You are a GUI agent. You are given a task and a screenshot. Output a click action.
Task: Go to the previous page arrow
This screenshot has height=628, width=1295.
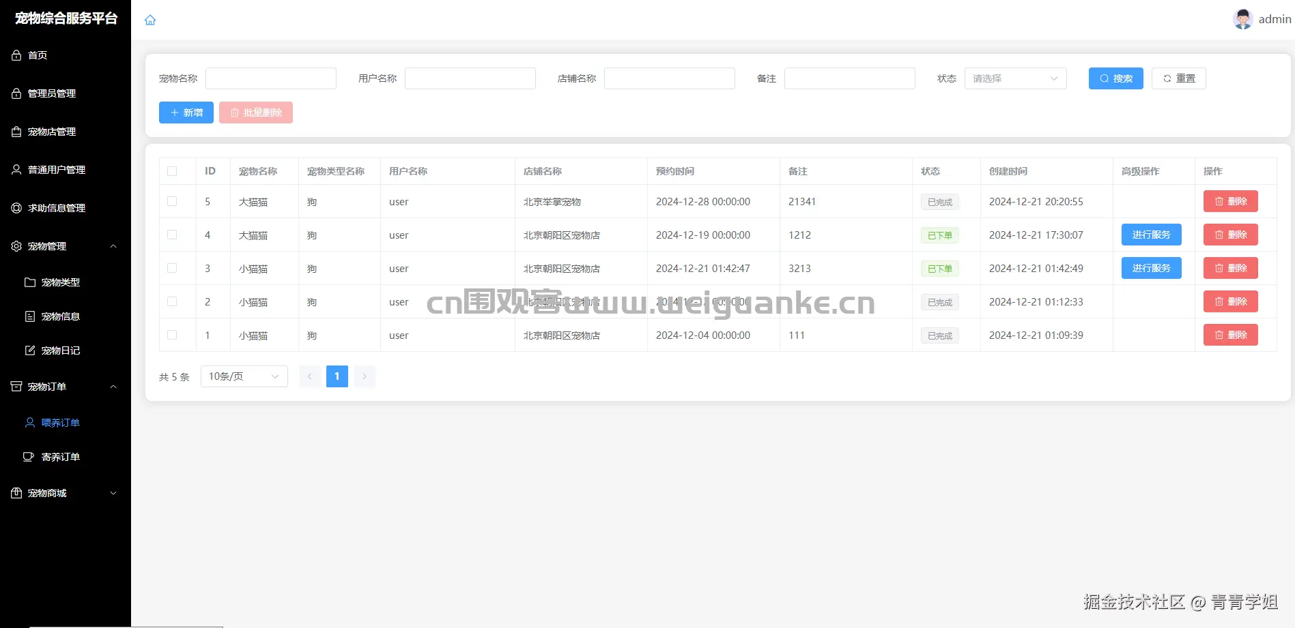[310, 376]
